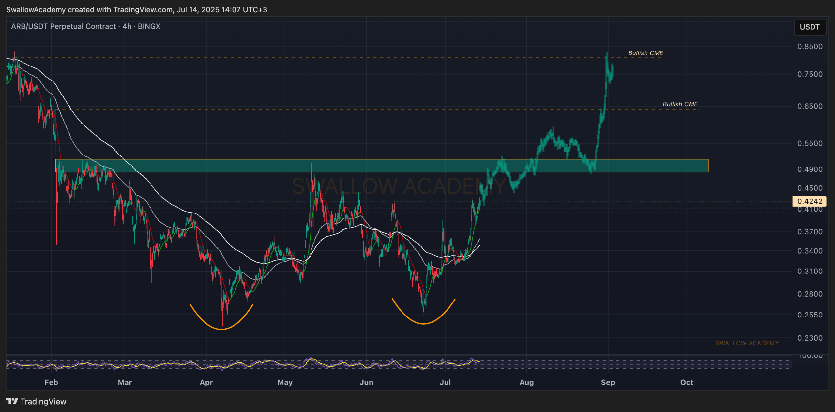The width and height of the screenshot is (835, 412).
Task: Click the 0.6500 price axis label
Action: (x=810, y=106)
